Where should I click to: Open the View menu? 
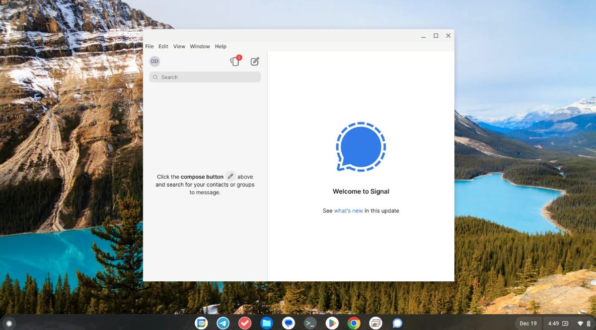coord(179,46)
